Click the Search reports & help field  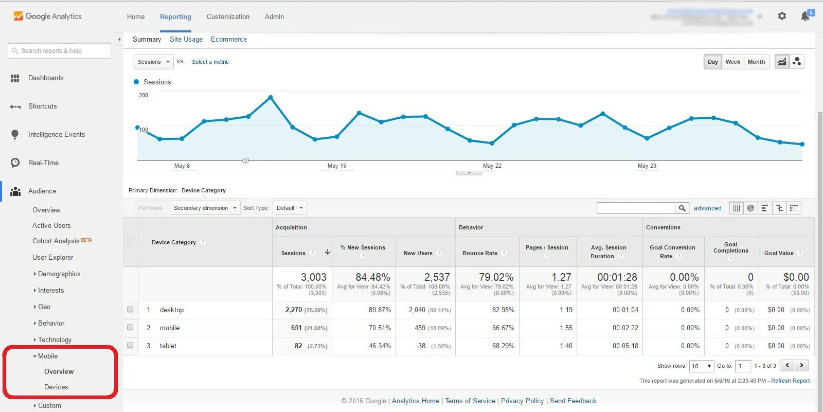pyautogui.click(x=59, y=51)
